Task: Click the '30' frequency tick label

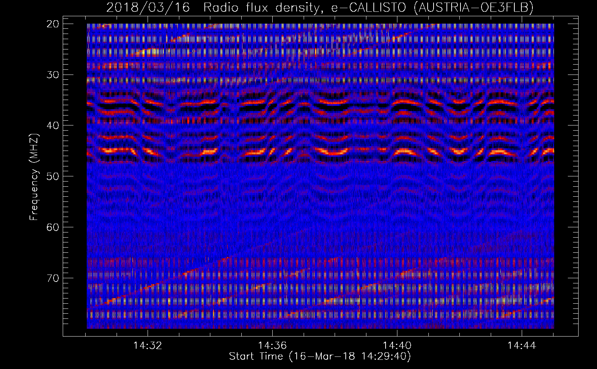Action: pyautogui.click(x=53, y=75)
